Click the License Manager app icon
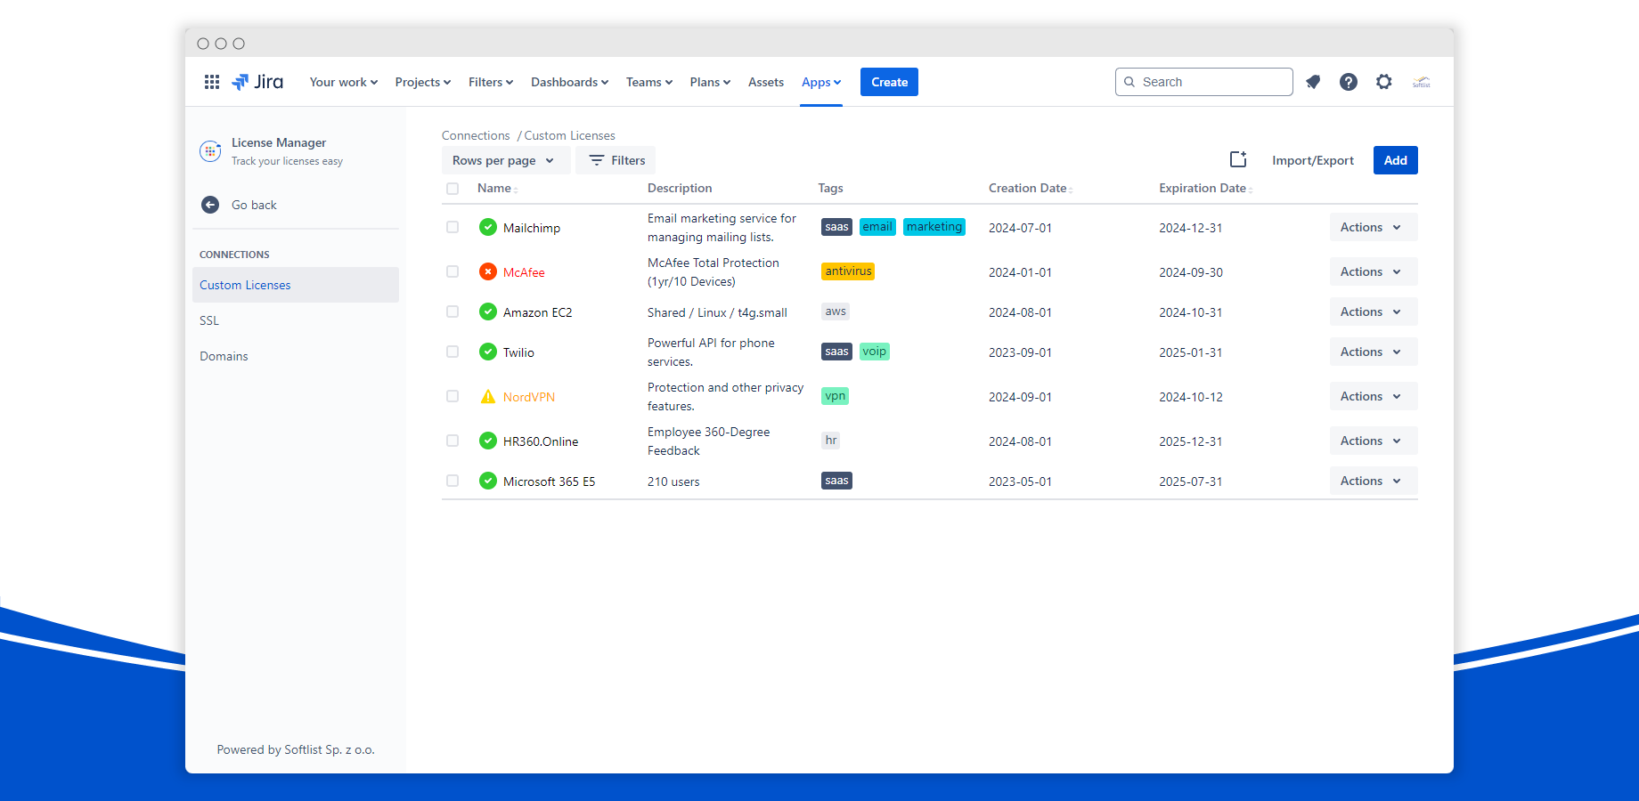Screen dimensions: 1639x801 coord(210,151)
